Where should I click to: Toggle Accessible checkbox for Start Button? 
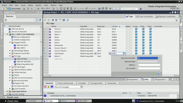pos(136,54)
